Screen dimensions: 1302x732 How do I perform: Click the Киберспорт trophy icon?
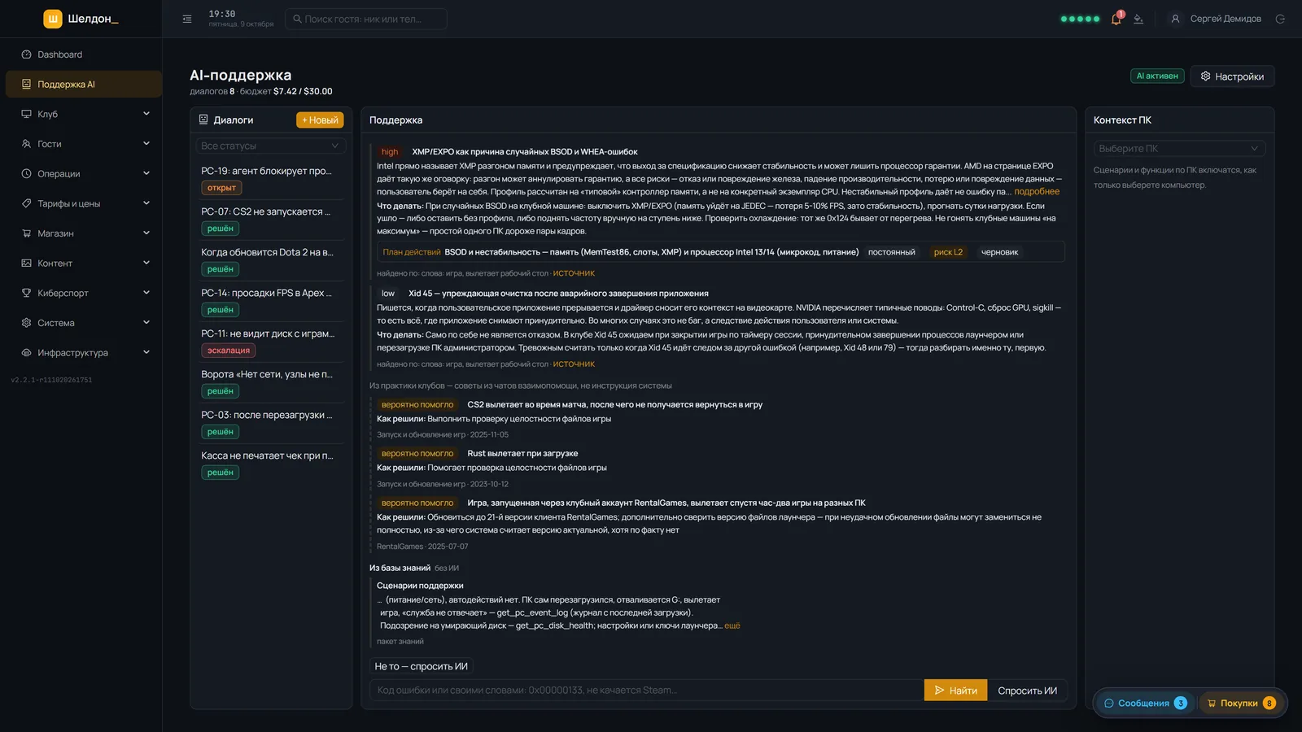(26, 293)
